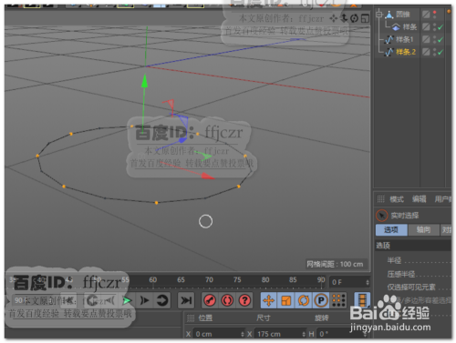The width and height of the screenshot is (456, 343).
Task: Click stepper arrows of size X field
Action: pos(304,334)
